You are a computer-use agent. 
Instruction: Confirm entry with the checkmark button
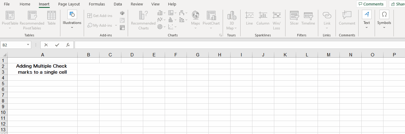point(57,45)
